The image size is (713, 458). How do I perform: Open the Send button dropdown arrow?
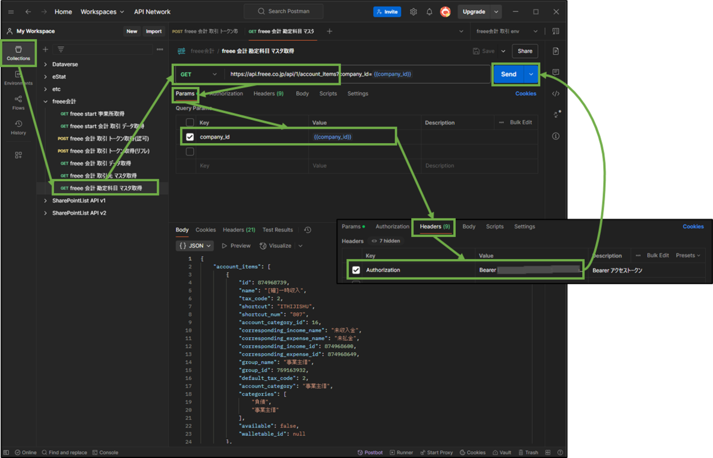pos(531,74)
